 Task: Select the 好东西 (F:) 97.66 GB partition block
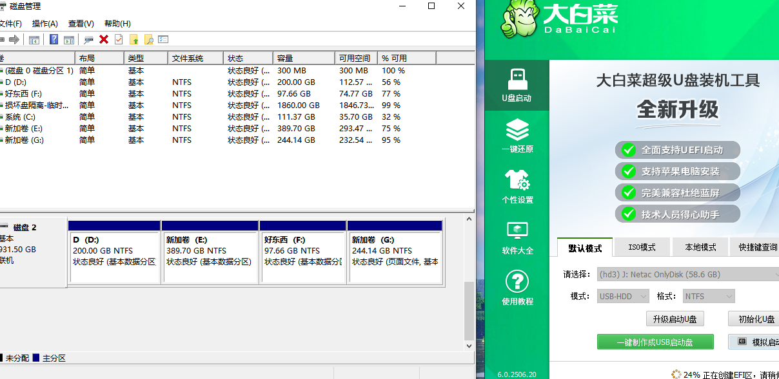[303, 252]
